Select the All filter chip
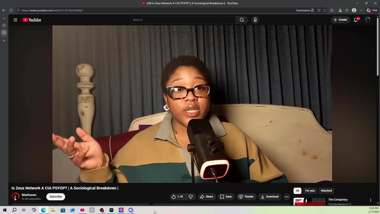 click(297, 191)
